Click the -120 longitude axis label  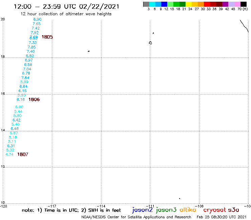pyautogui.click(x=3, y=206)
